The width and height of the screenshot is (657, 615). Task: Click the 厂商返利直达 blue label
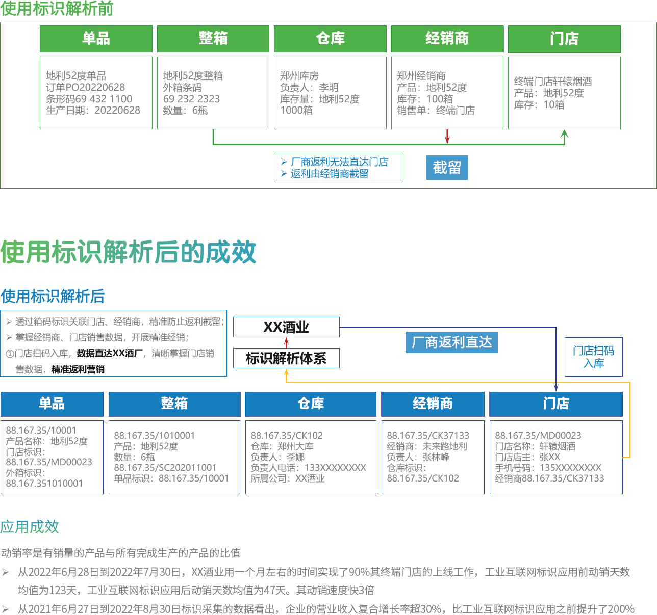click(452, 342)
